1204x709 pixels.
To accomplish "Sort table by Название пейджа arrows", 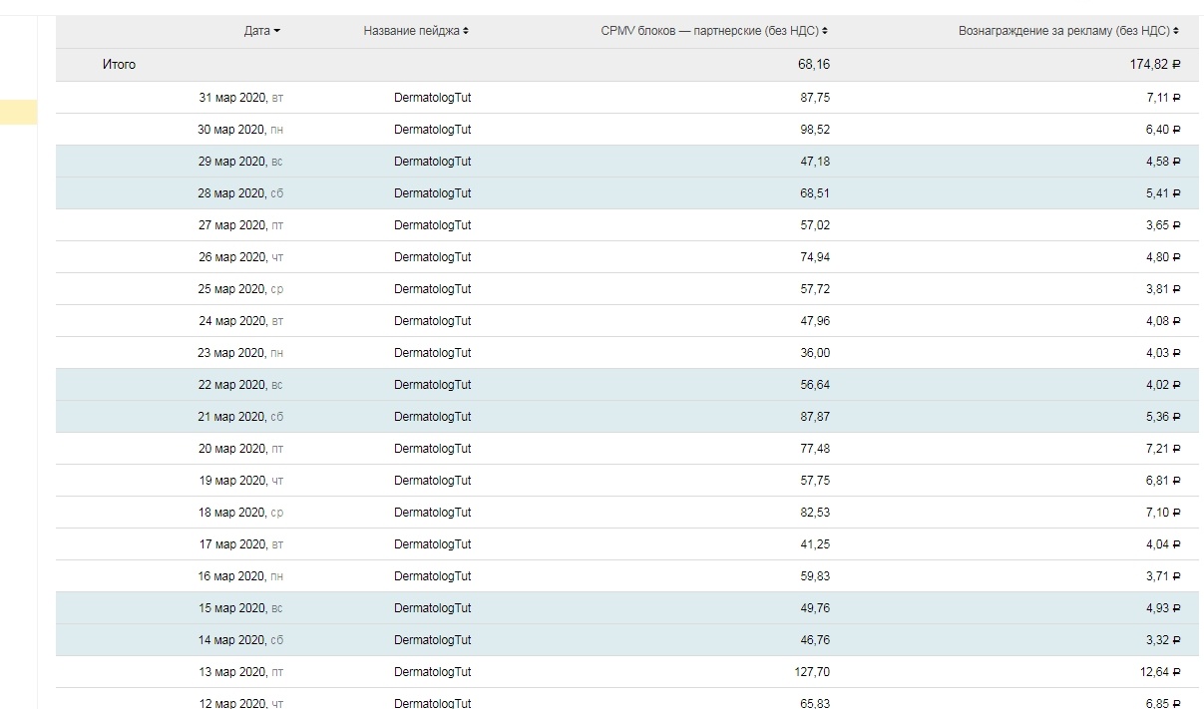I will (466, 31).
